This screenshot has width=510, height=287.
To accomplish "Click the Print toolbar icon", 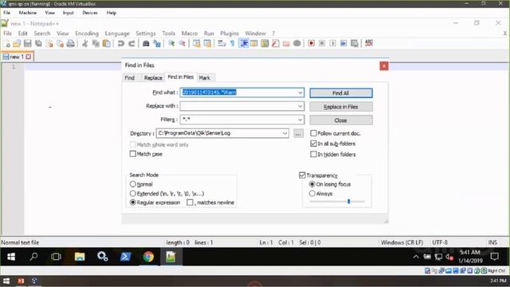I will pos(71,43).
